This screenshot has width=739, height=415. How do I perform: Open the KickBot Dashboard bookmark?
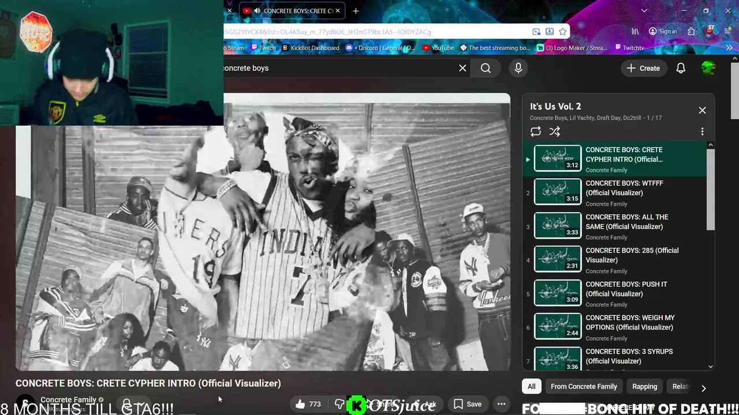310,48
